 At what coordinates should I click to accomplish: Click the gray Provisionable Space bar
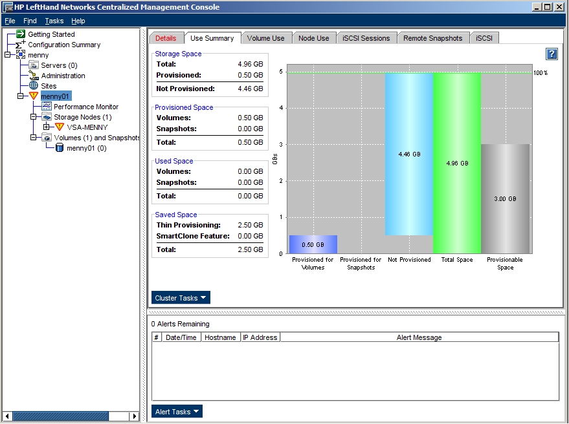(505, 198)
